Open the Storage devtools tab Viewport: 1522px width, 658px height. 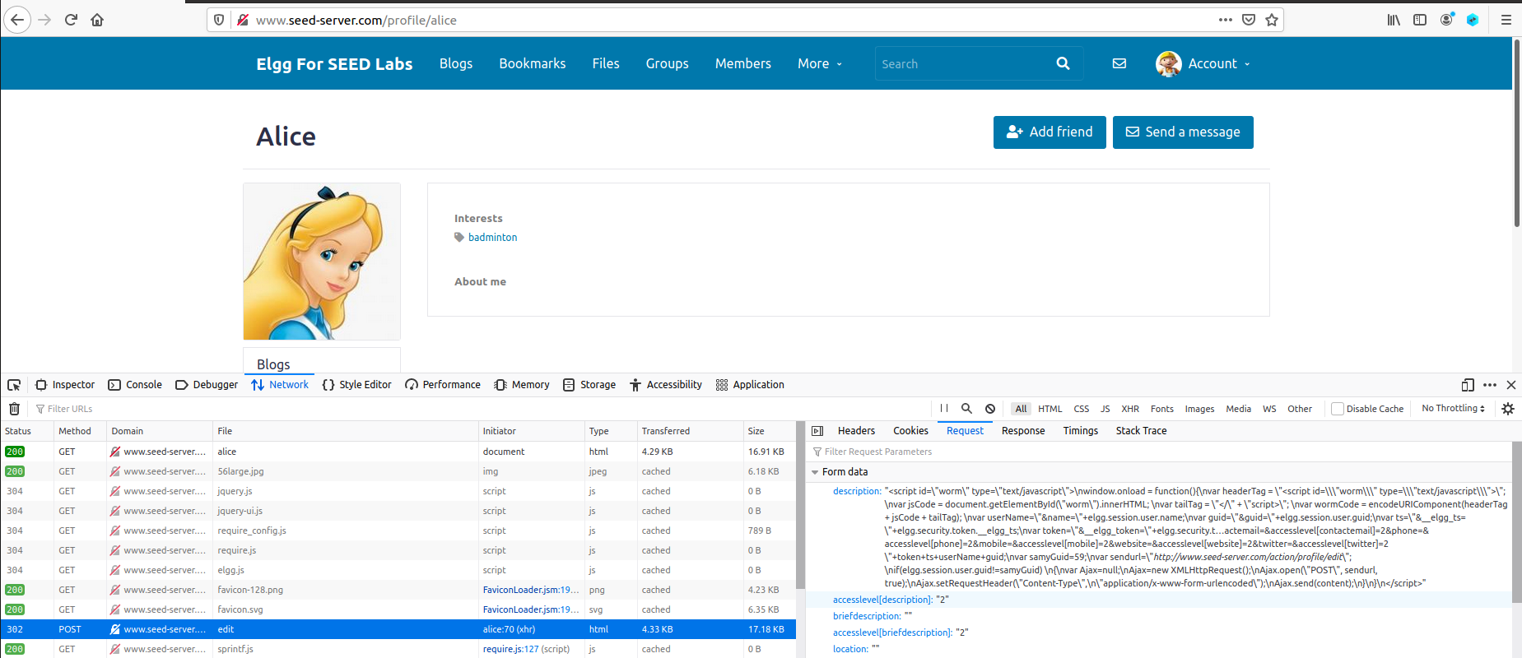[x=589, y=385]
